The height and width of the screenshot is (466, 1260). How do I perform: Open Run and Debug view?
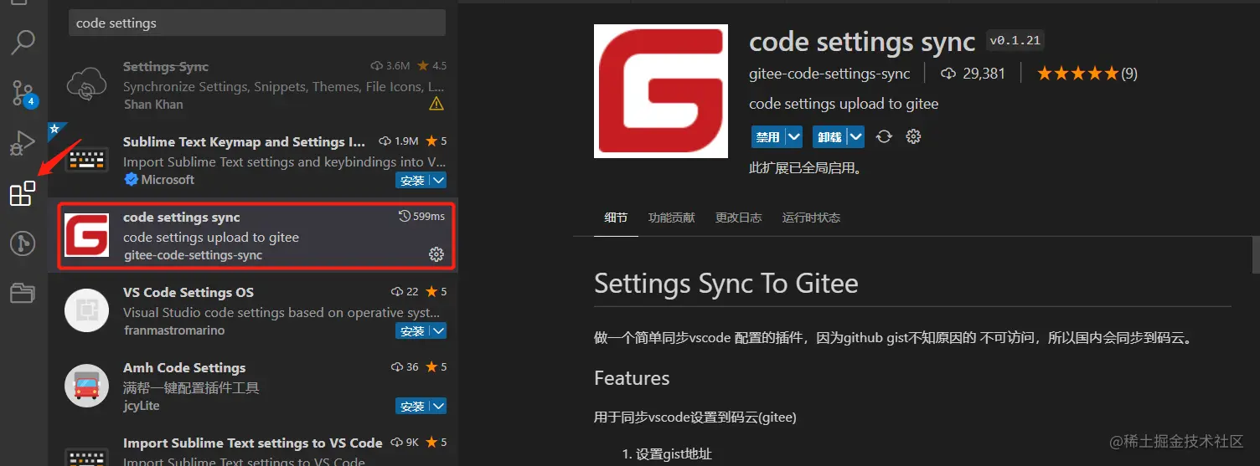coord(23,143)
